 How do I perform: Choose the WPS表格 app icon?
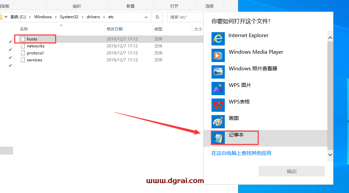click(218, 105)
